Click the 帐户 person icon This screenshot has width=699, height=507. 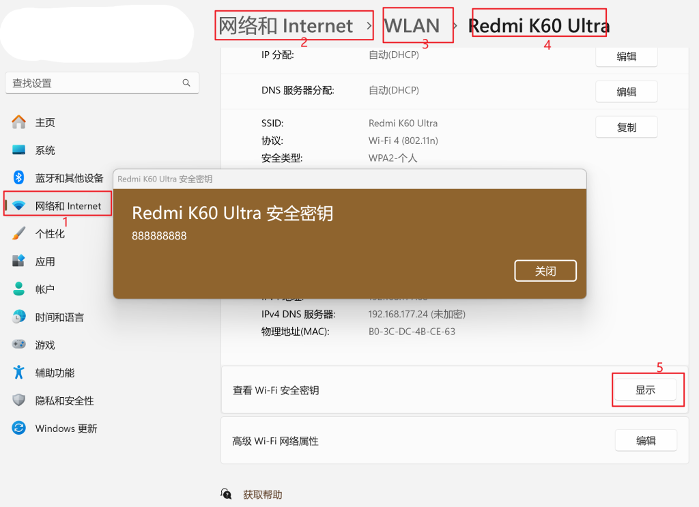tap(18, 289)
